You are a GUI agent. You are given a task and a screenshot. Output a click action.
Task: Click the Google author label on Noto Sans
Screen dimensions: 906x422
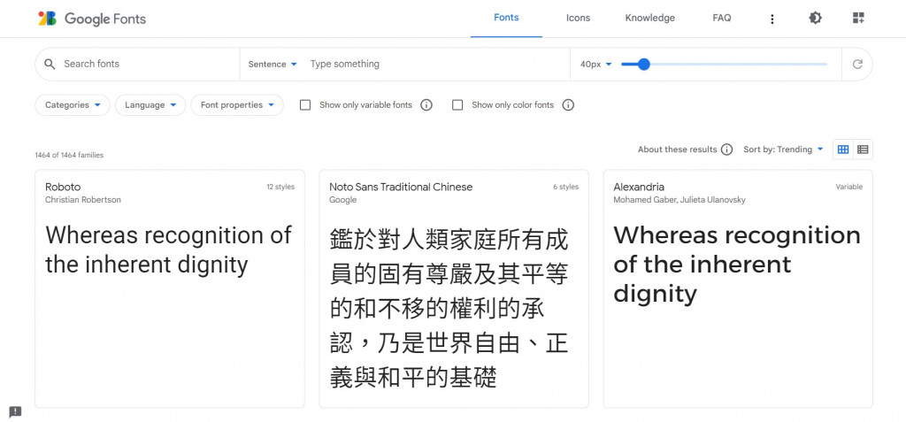(x=342, y=200)
